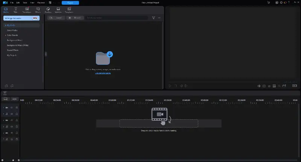Click the redo arrow in title bar
This screenshot has width=301, height=162.
59,3
